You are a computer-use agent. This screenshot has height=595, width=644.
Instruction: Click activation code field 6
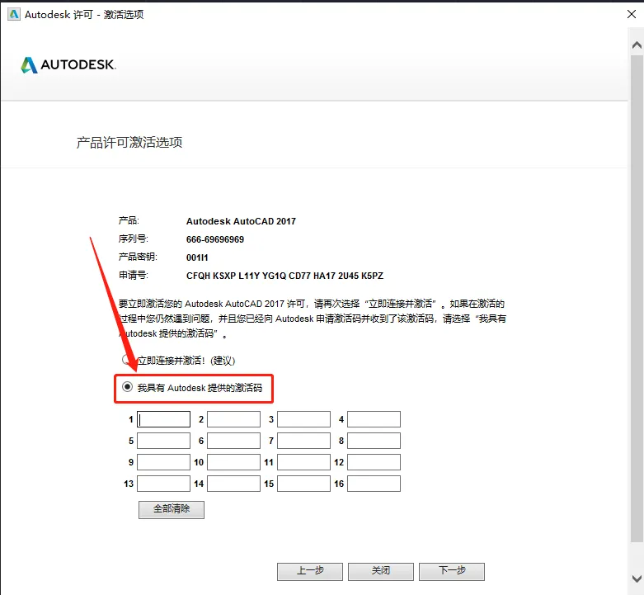tap(233, 441)
